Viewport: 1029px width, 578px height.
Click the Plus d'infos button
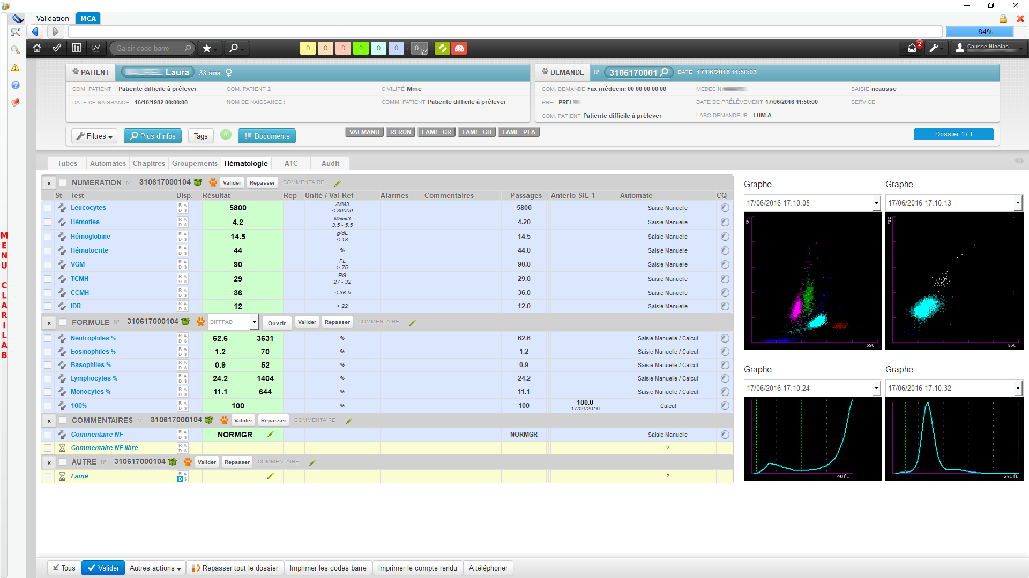tap(153, 136)
